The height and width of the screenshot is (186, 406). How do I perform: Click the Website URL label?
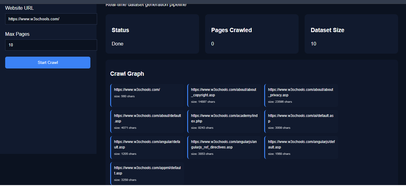pyautogui.click(x=19, y=8)
